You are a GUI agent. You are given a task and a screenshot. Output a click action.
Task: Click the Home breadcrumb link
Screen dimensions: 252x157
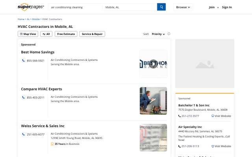pyautogui.click(x=21, y=19)
